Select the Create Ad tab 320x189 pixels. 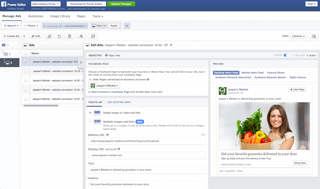95,102
